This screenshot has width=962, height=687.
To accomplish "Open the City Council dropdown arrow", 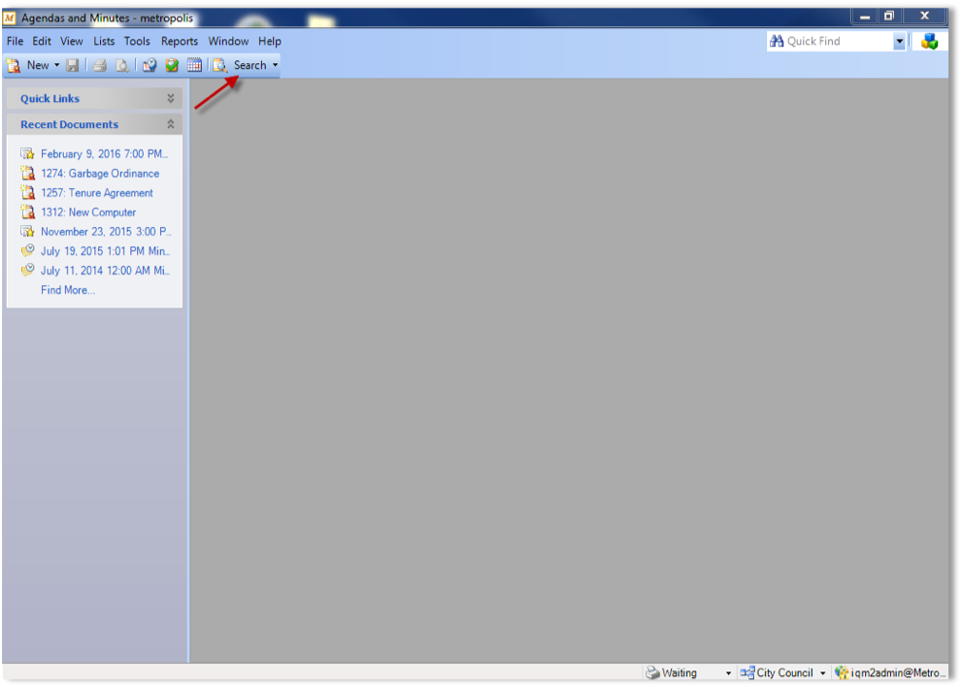I will (x=823, y=673).
